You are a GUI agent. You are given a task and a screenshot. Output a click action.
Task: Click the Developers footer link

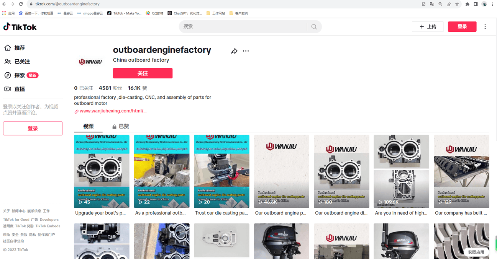(x=49, y=220)
